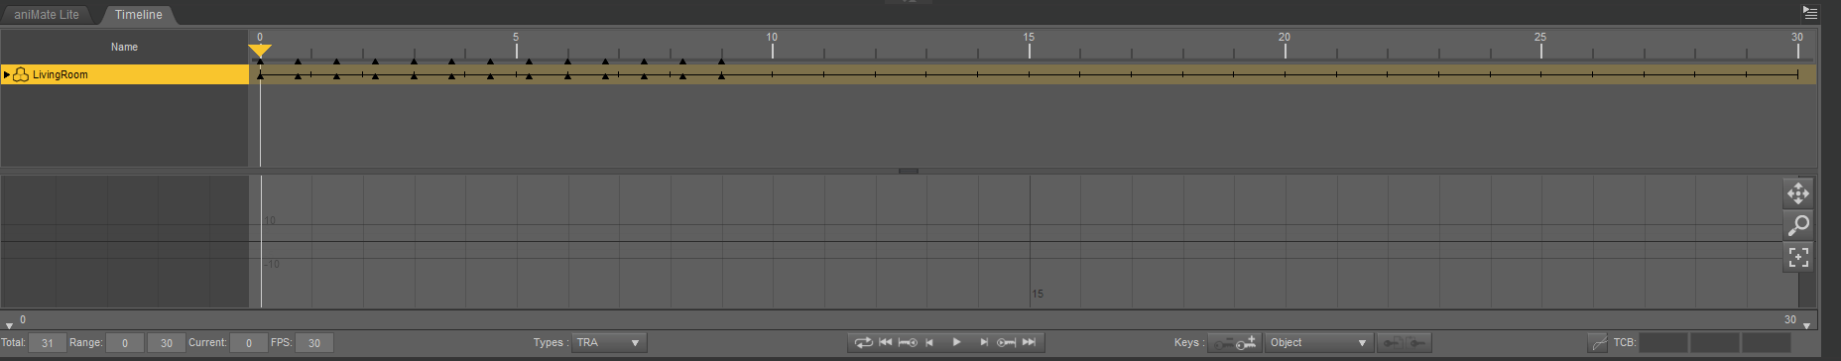The image size is (1841, 361).
Task: Click the Current frame field
Action: coord(248,343)
